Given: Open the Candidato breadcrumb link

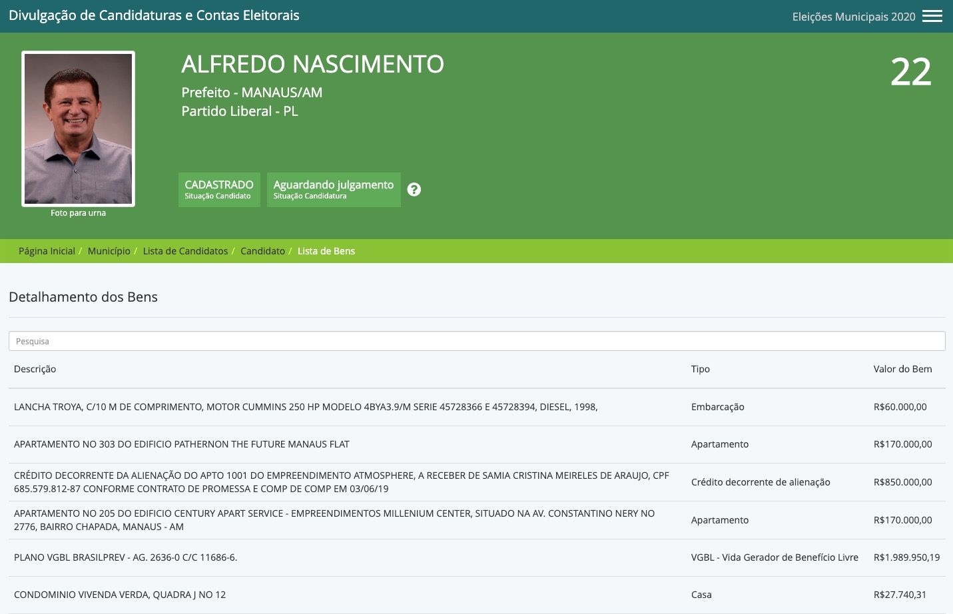Looking at the screenshot, I should tap(262, 251).
